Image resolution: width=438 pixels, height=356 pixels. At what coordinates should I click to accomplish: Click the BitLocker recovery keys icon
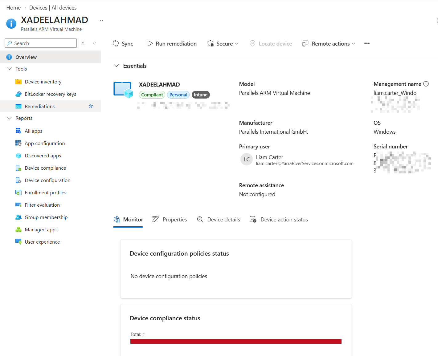coord(18,94)
